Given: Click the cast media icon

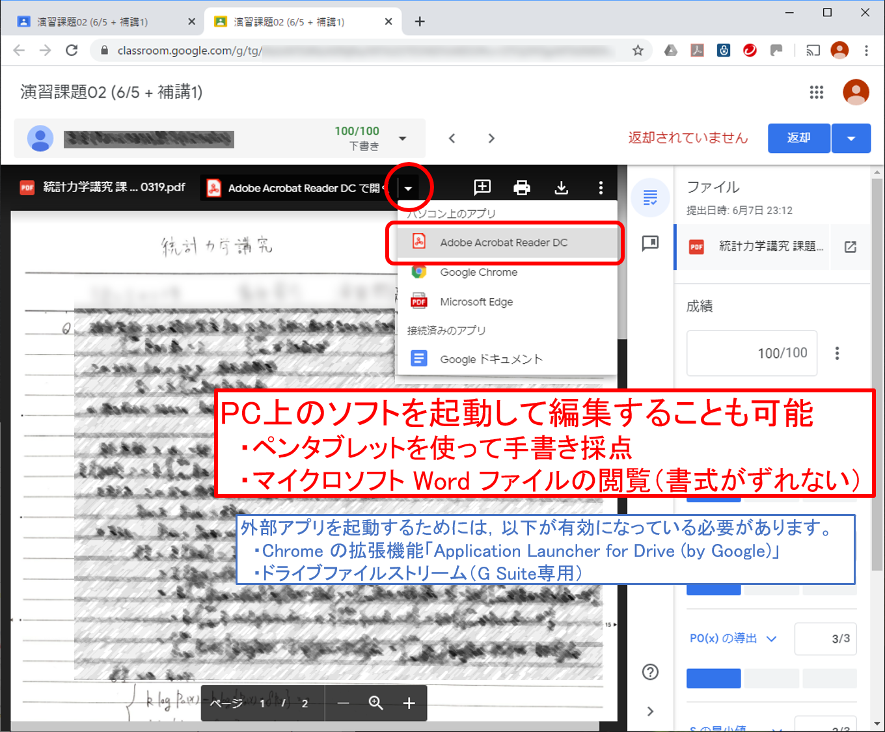Looking at the screenshot, I should tap(813, 50).
